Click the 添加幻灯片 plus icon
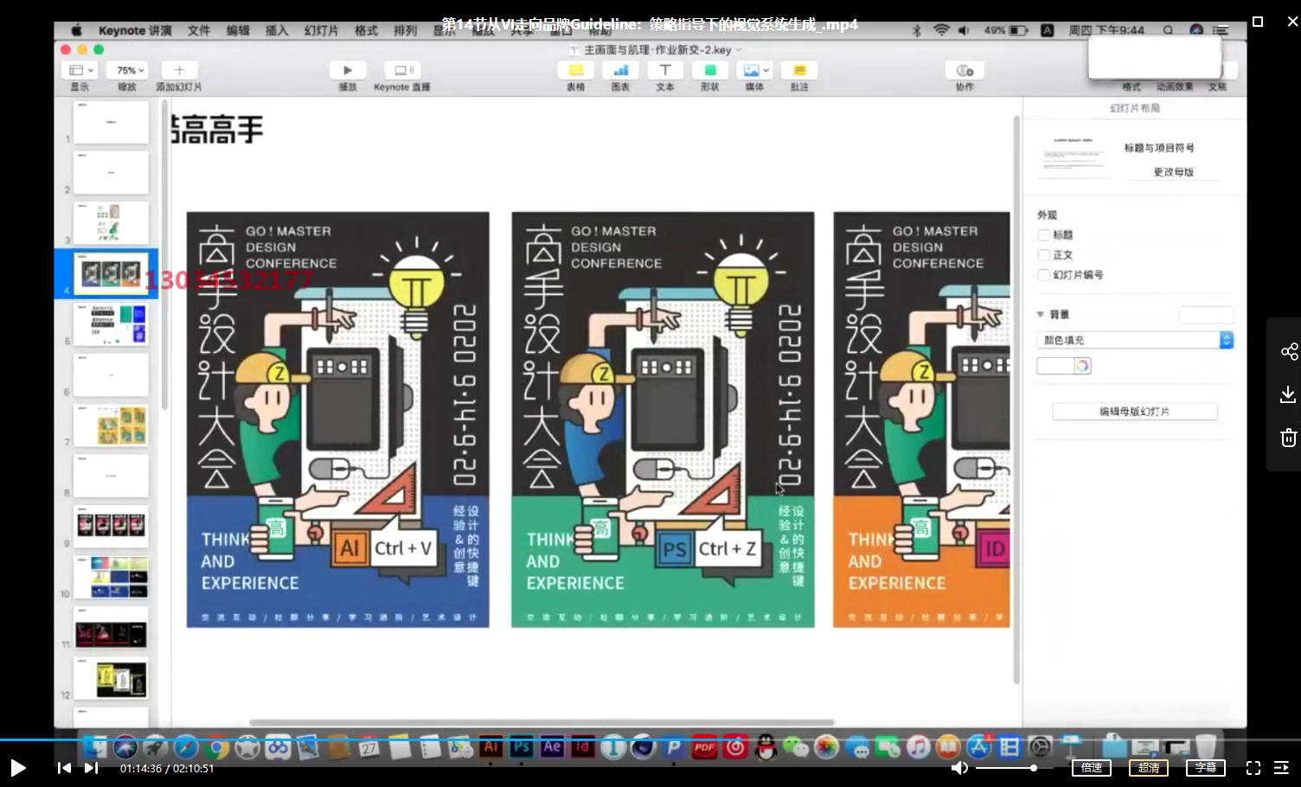 (179, 70)
